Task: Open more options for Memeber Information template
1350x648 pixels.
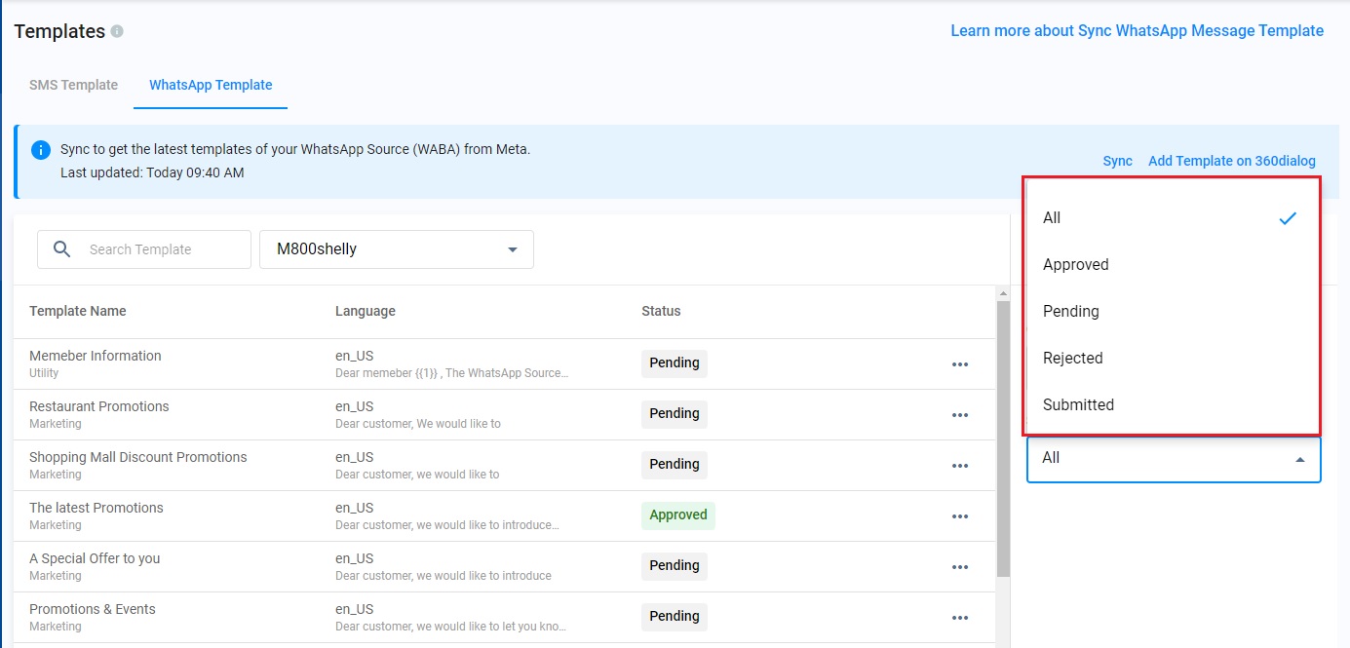Action: [960, 364]
